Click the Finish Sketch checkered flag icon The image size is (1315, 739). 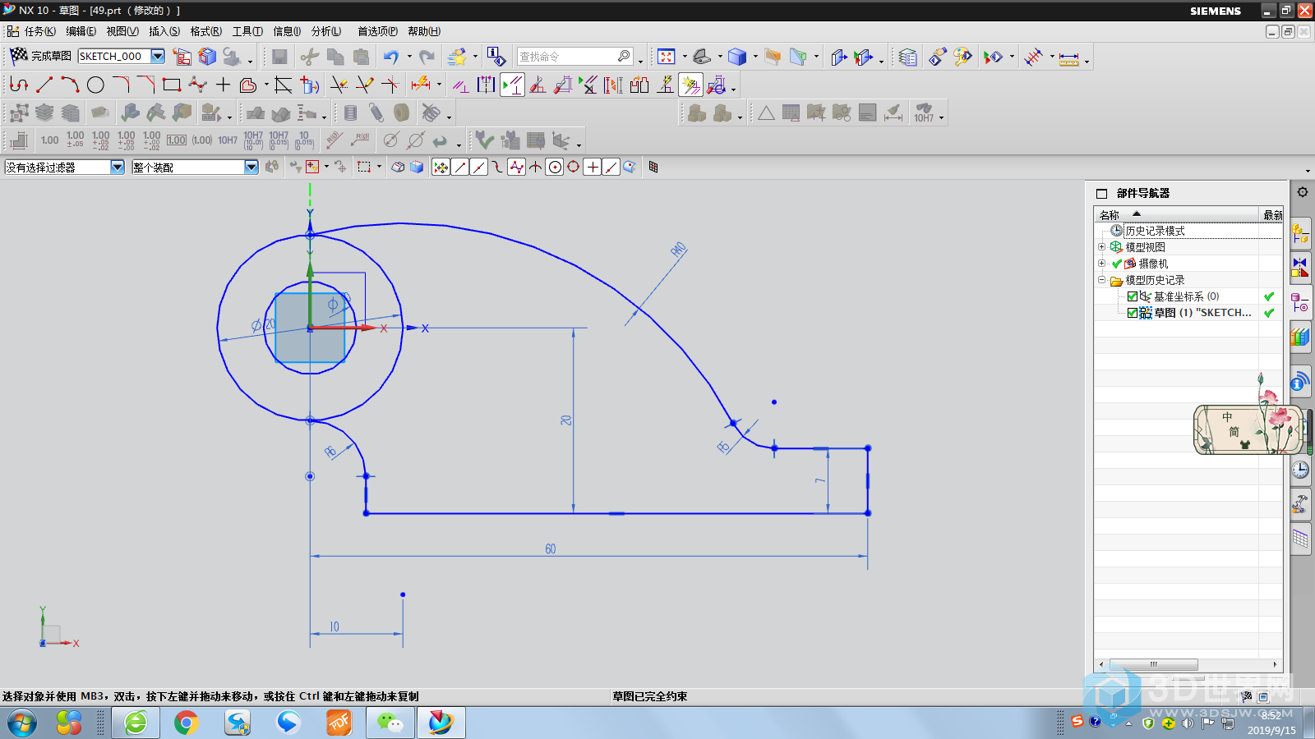18,56
